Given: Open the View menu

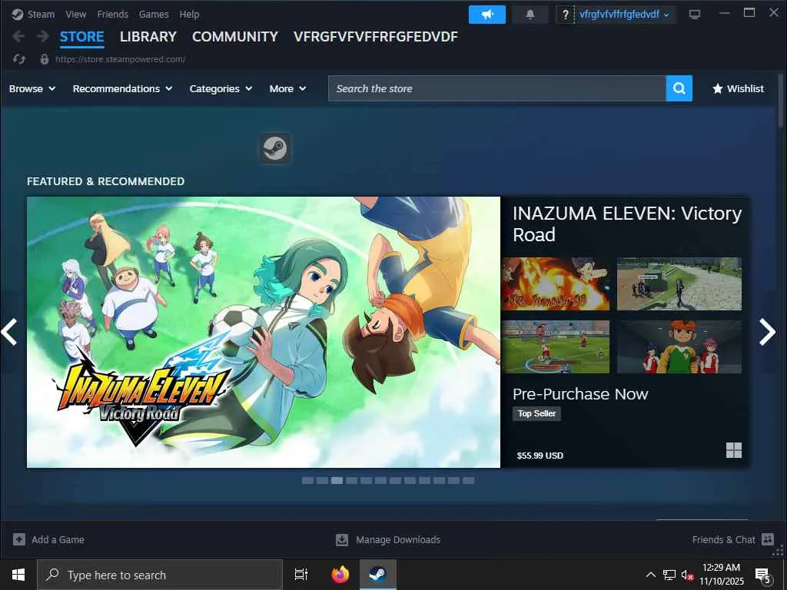Looking at the screenshot, I should click(76, 15).
